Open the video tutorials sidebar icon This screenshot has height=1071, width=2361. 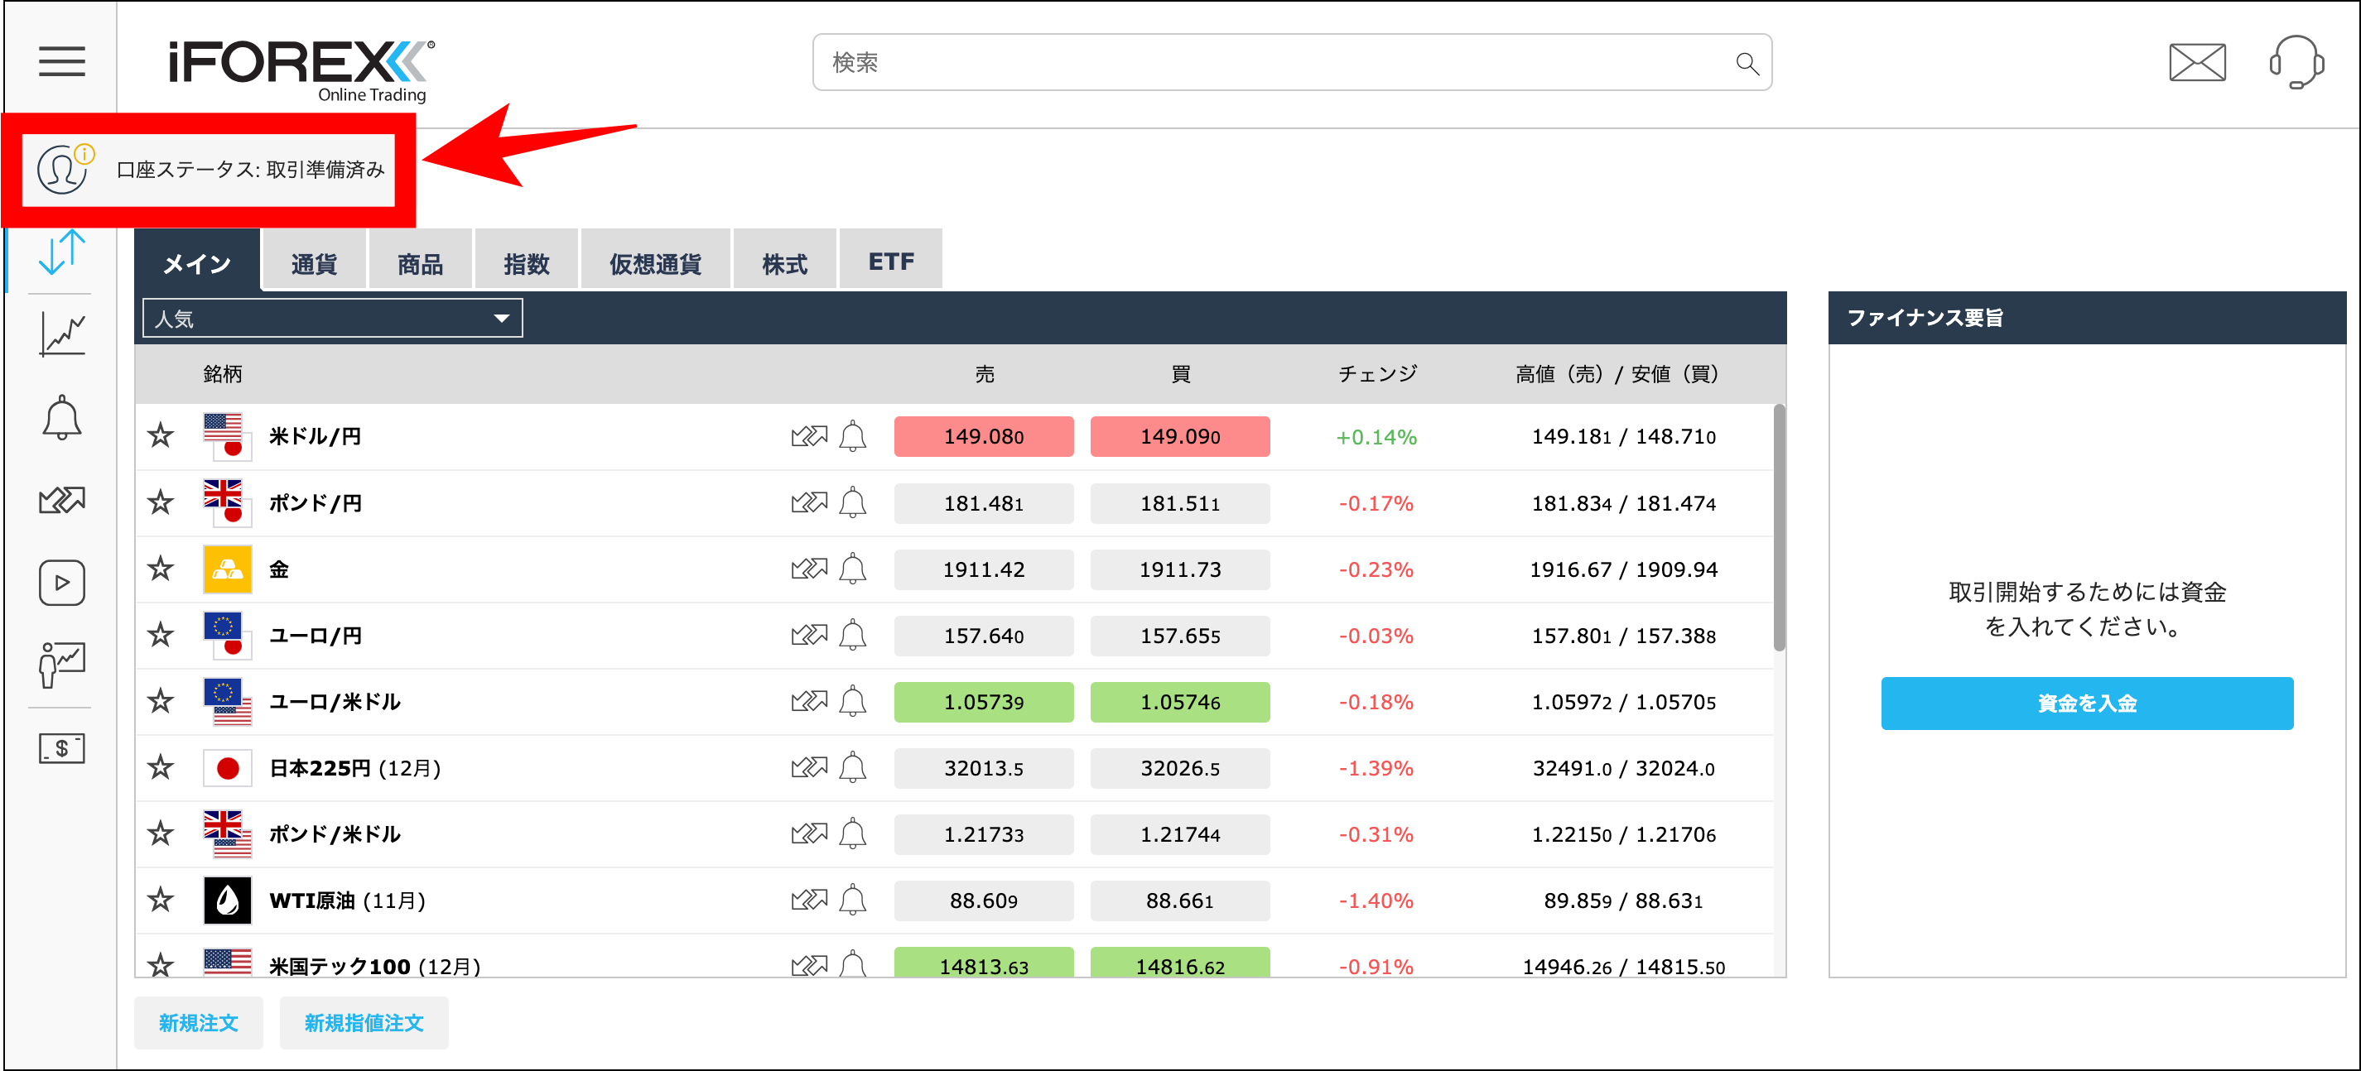tap(60, 582)
